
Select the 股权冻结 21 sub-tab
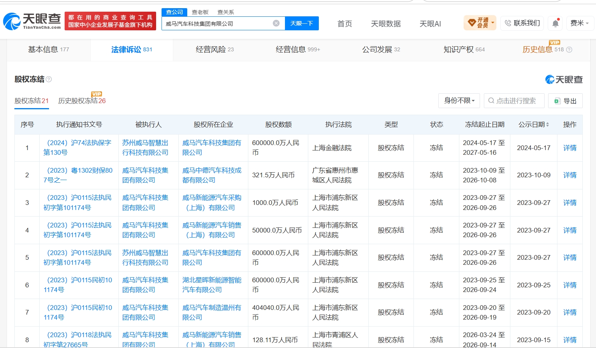pos(32,101)
